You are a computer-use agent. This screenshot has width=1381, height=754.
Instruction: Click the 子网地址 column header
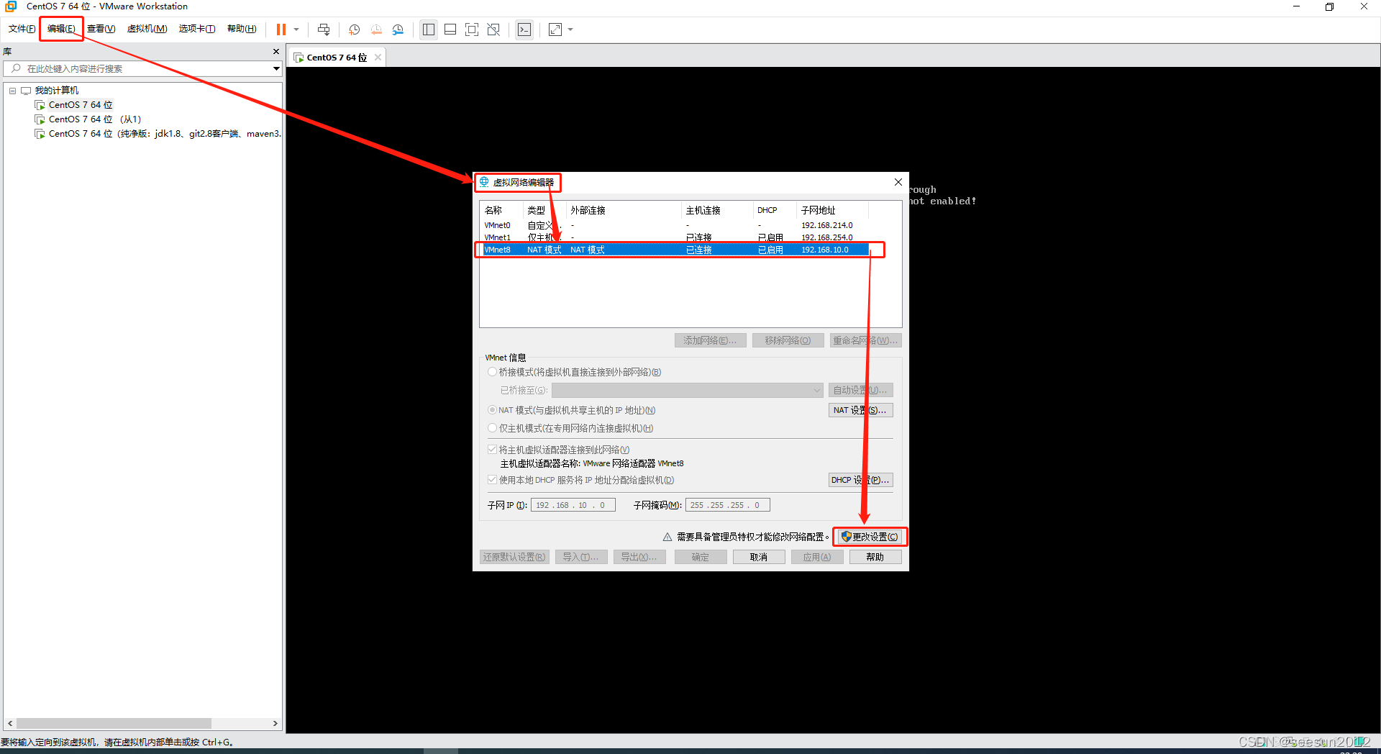point(832,210)
